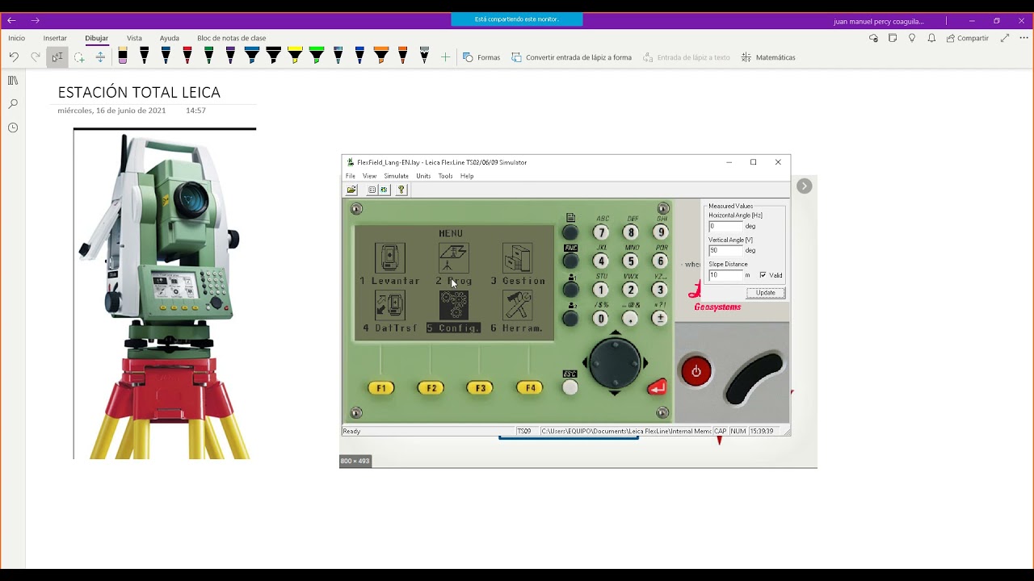The image size is (1034, 581).
Task: Open the 3 Gestion menu icon
Action: click(x=518, y=258)
